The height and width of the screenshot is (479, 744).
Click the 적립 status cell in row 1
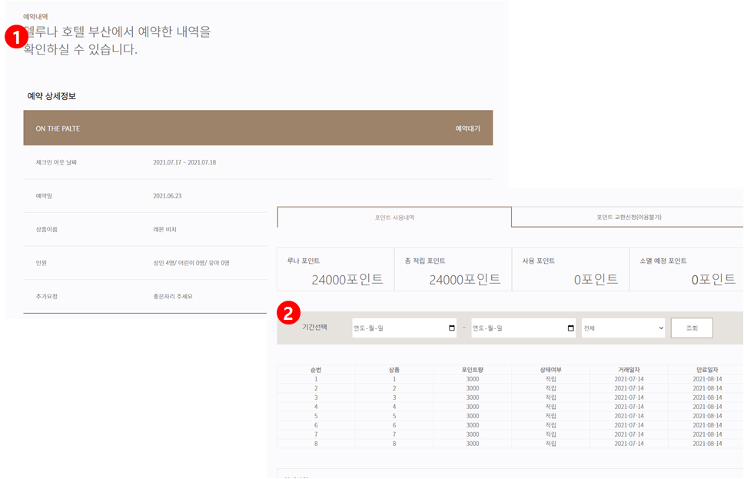pyautogui.click(x=551, y=379)
